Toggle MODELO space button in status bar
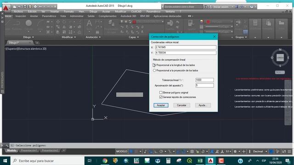This screenshot has width=294, height=165. tap(122, 152)
